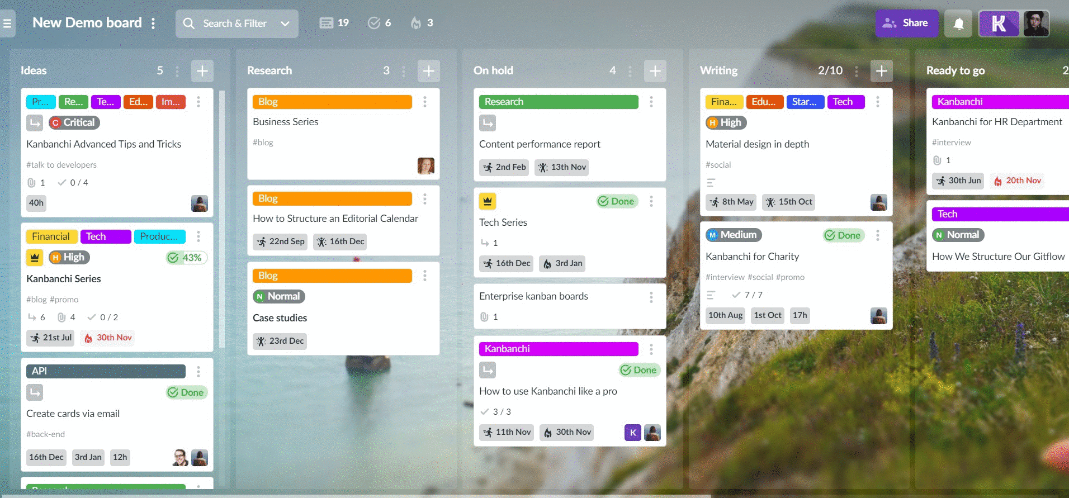
Task: Click the 23rd Dec due date on Case studies
Action: coord(280,341)
